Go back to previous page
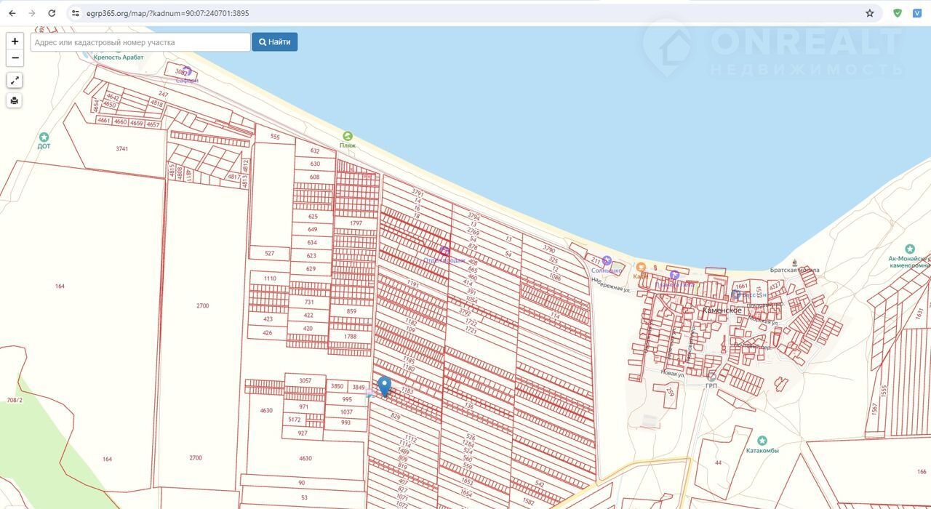 (12, 13)
